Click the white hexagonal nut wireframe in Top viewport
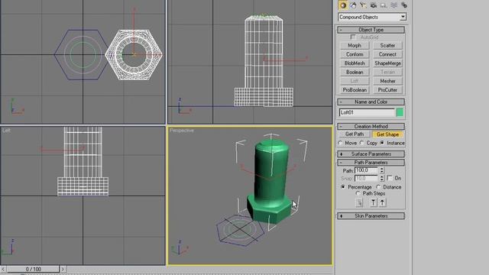 pyautogui.click(x=134, y=55)
